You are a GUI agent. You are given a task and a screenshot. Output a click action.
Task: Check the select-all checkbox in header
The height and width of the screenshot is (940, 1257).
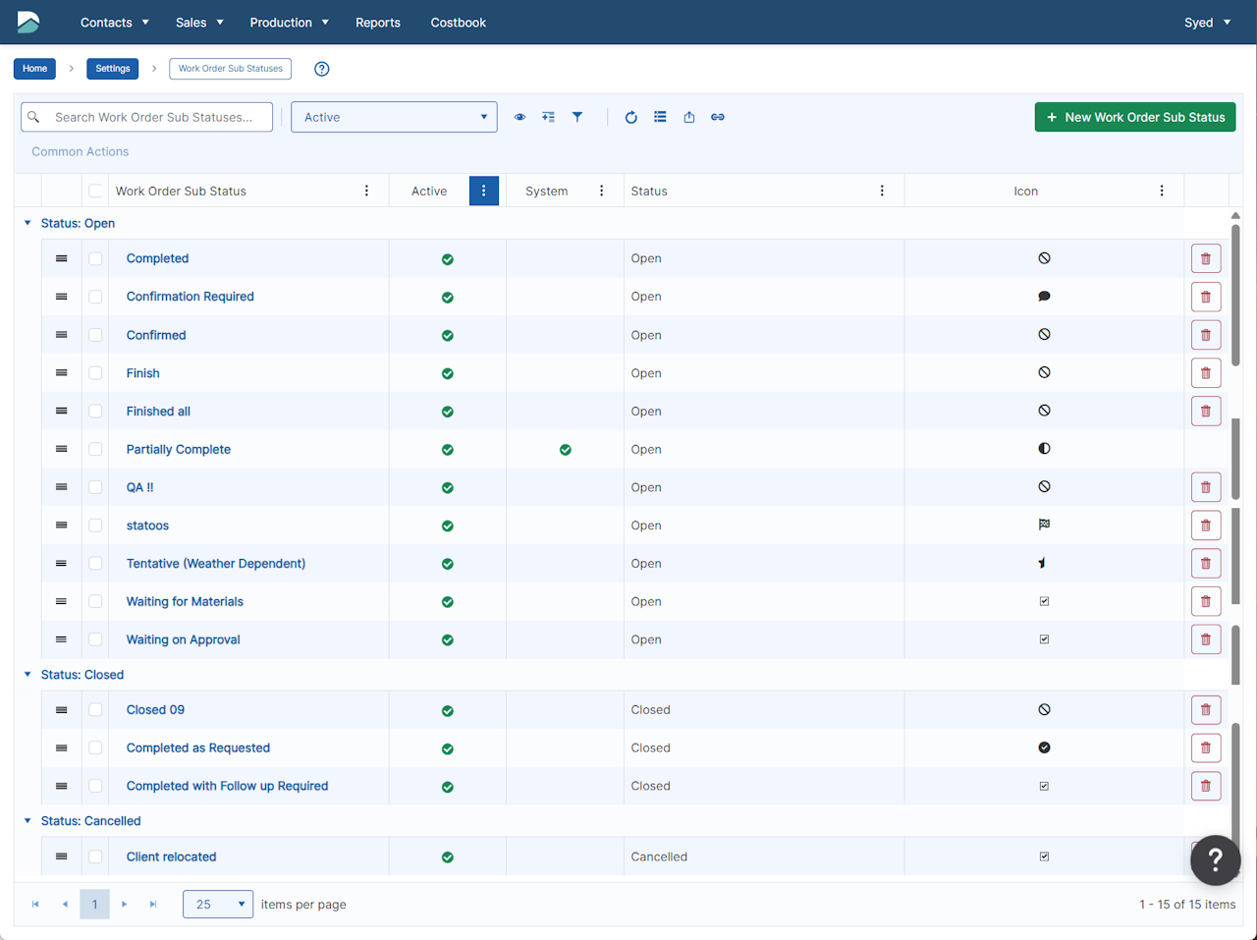point(95,192)
